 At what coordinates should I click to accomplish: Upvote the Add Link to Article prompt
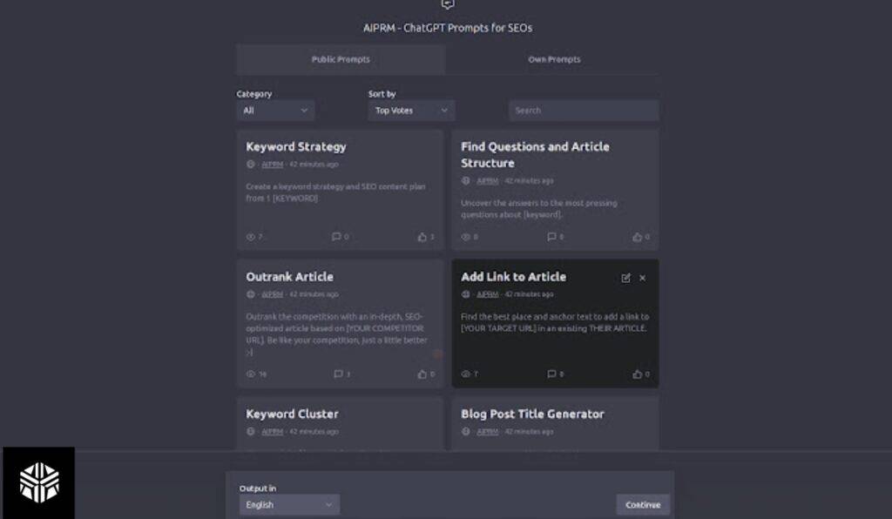coord(637,374)
